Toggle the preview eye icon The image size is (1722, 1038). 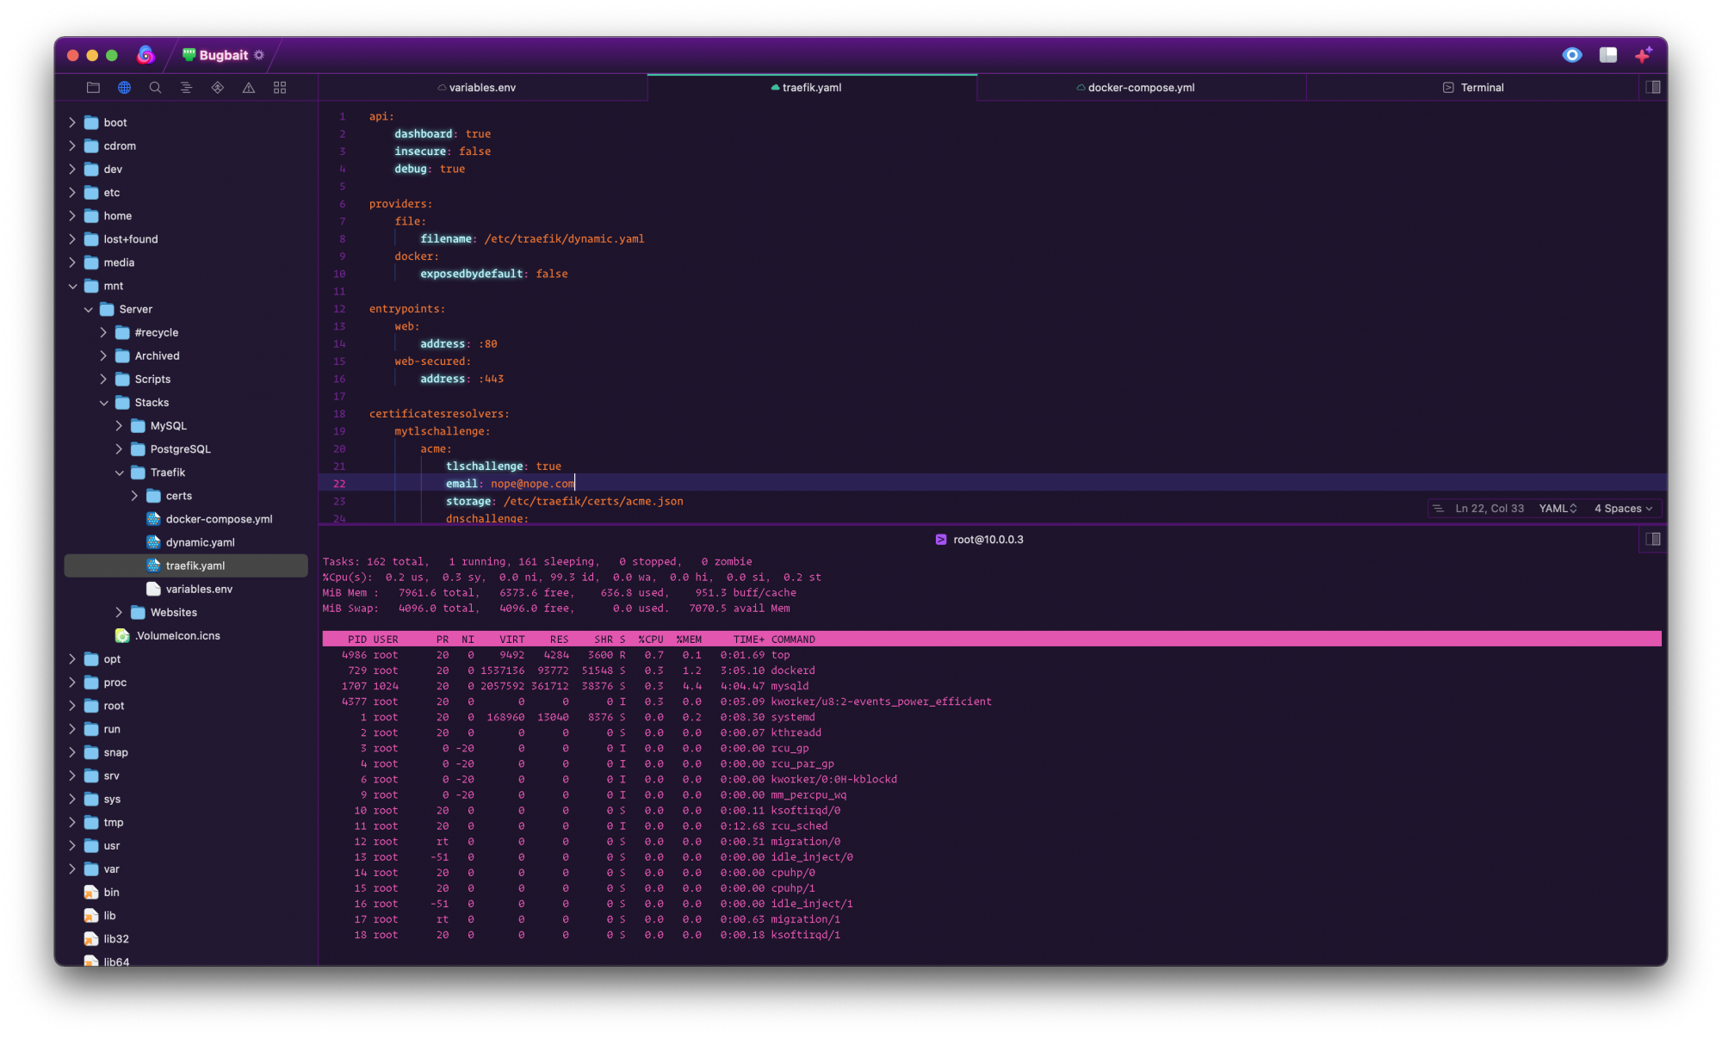pyautogui.click(x=1572, y=55)
